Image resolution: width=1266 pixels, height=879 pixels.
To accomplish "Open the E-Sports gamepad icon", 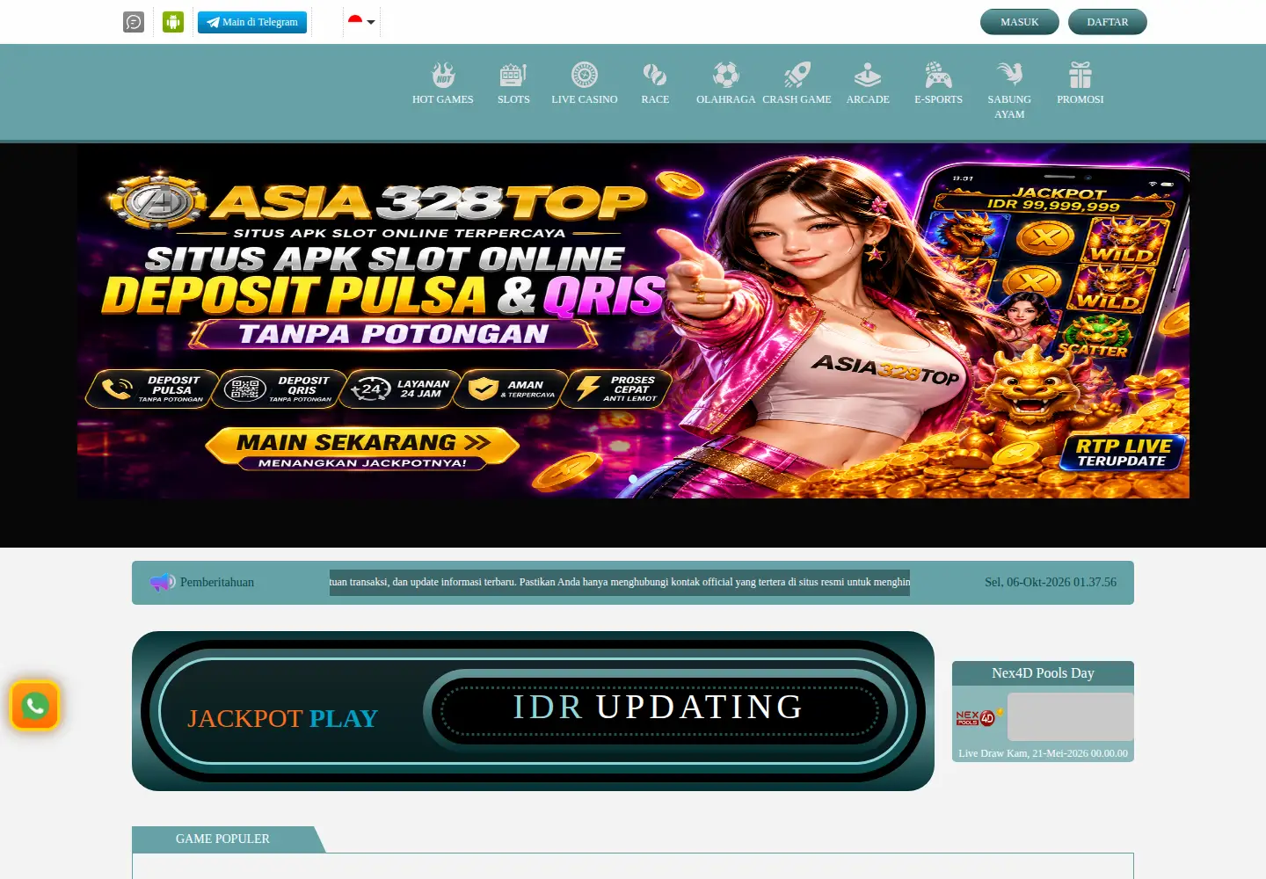I will point(938,75).
